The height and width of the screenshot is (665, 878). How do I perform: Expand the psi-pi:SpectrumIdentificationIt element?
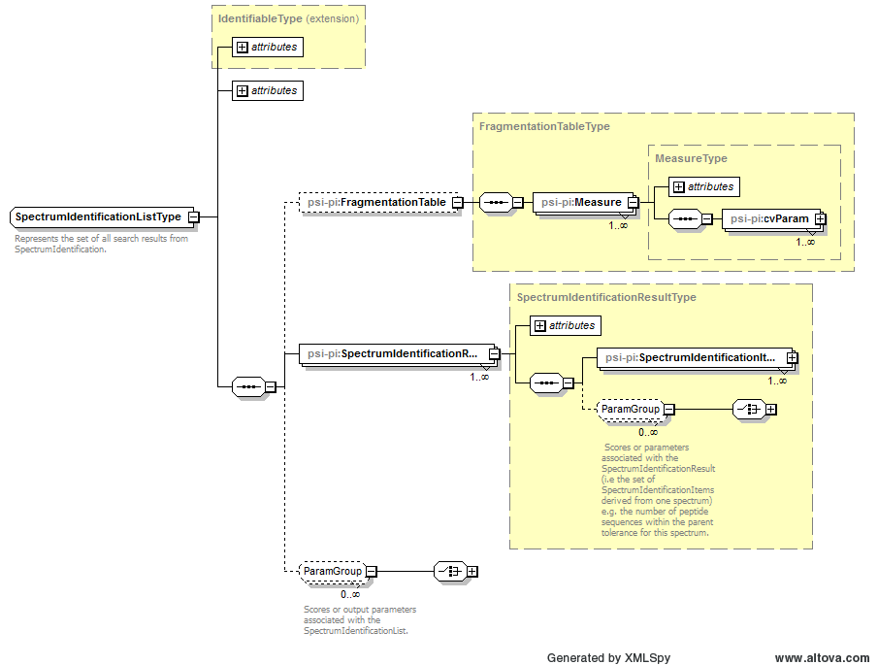click(793, 358)
